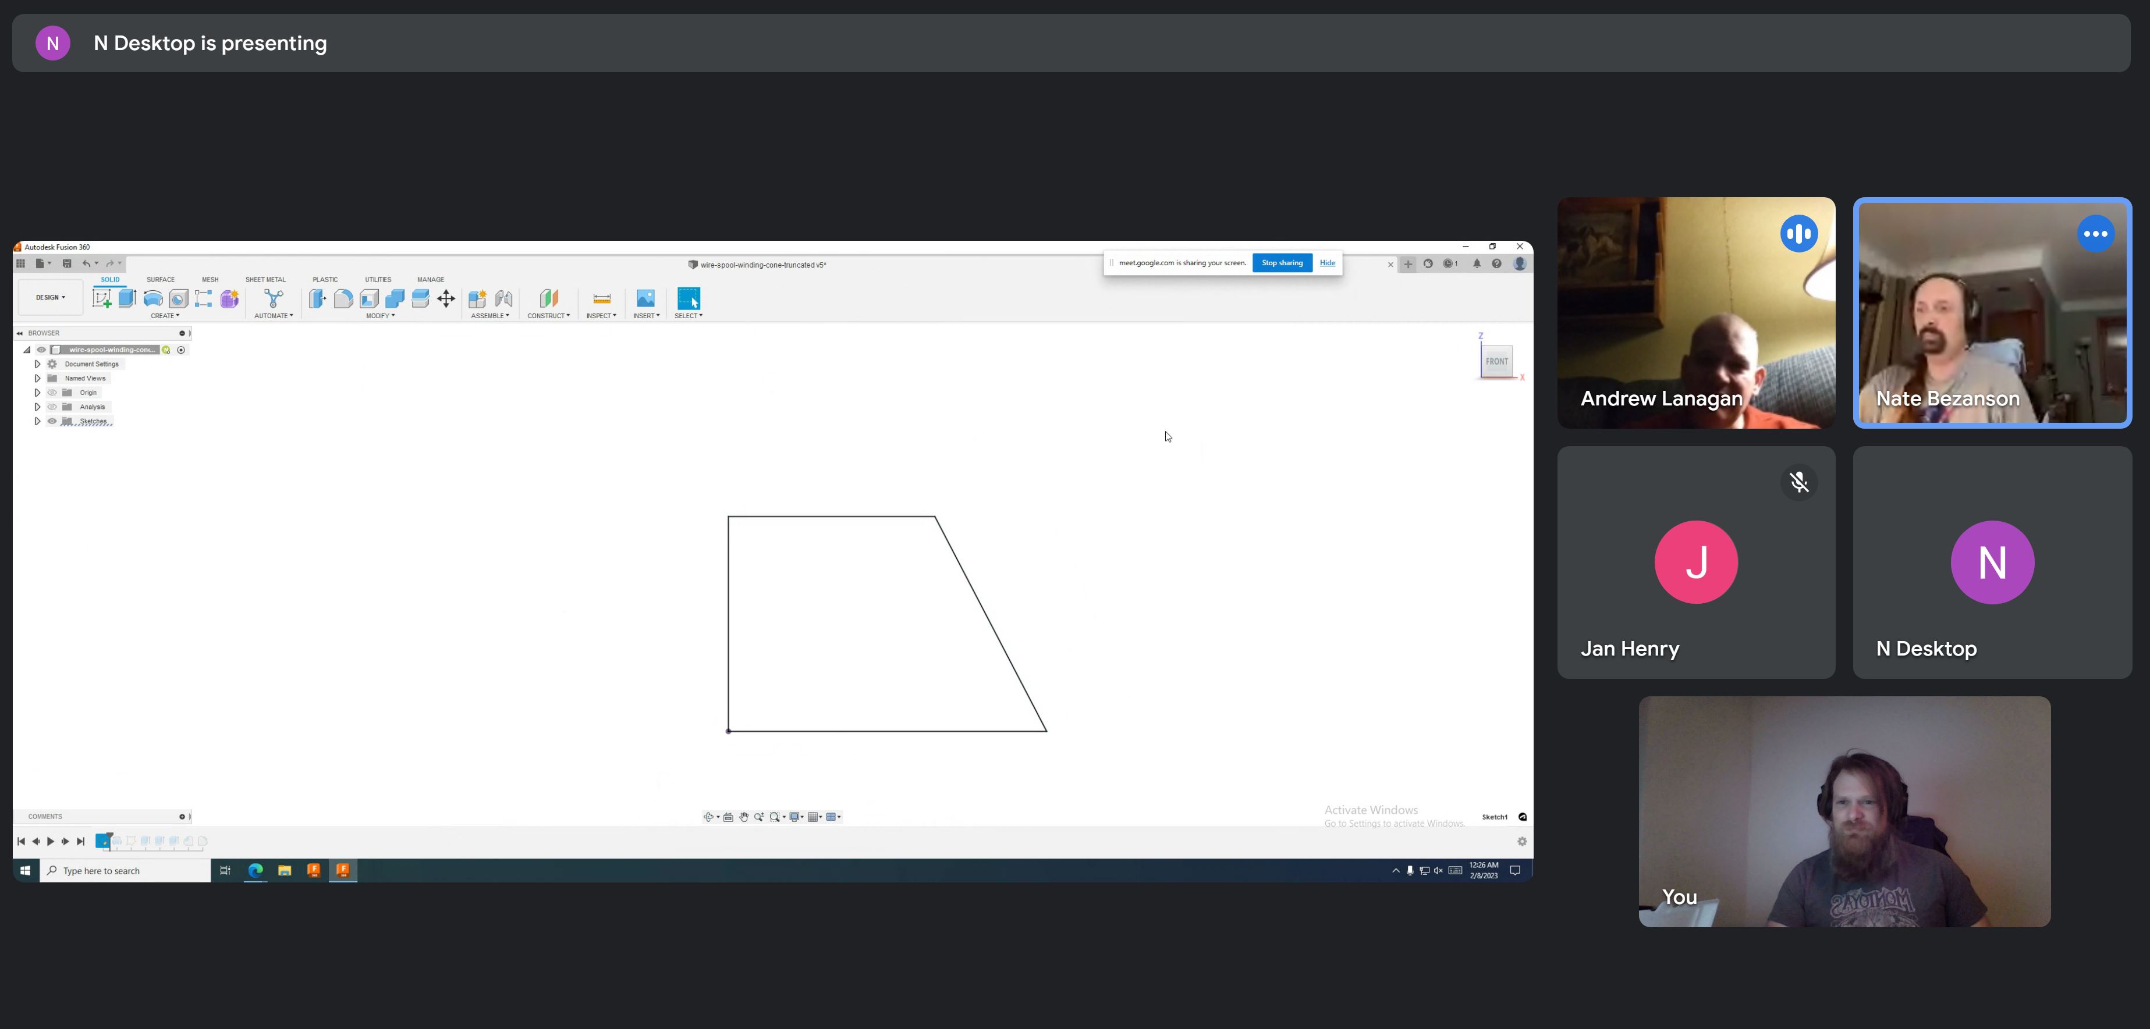Select the Measure tool under Inspect
Image resolution: width=2150 pixels, height=1029 pixels.
click(601, 298)
